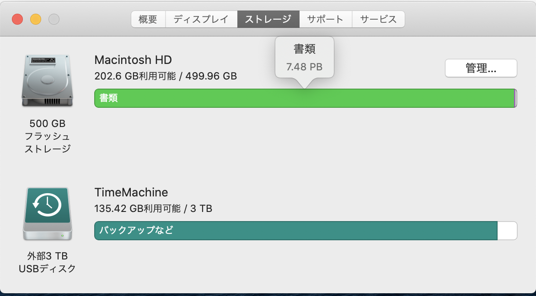536x296 pixels.
Task: Close the window with the red button
Action: 17,19
